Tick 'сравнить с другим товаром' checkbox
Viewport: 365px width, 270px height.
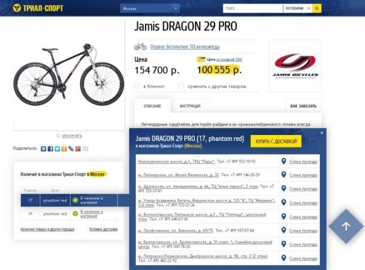click(x=181, y=86)
